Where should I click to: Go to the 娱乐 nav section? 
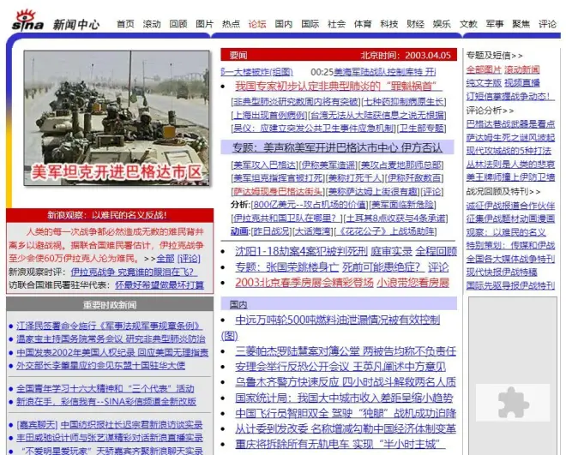click(442, 24)
